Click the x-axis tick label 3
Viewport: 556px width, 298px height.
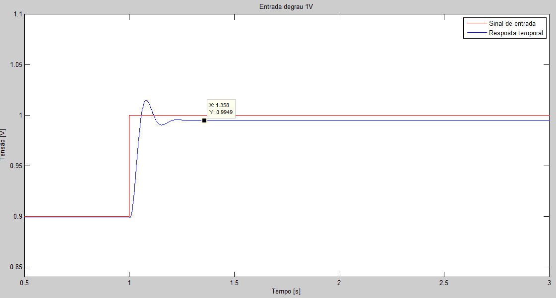tap(549, 282)
